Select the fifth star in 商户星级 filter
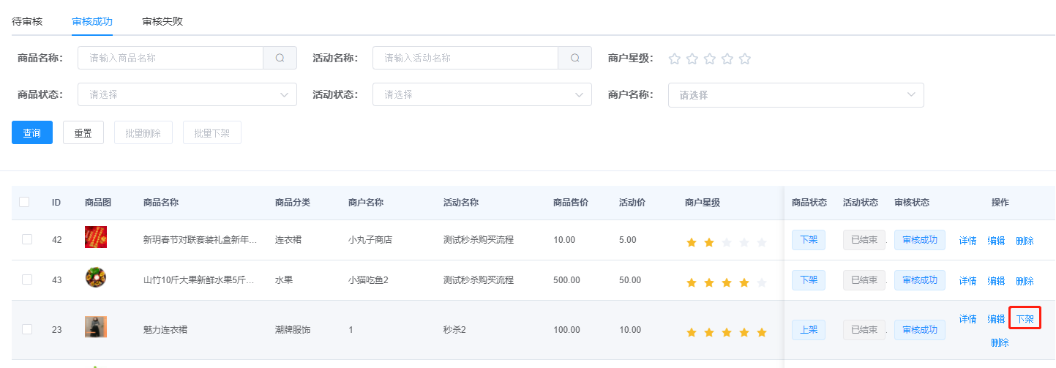This screenshot has height=368, width=1056. point(745,59)
